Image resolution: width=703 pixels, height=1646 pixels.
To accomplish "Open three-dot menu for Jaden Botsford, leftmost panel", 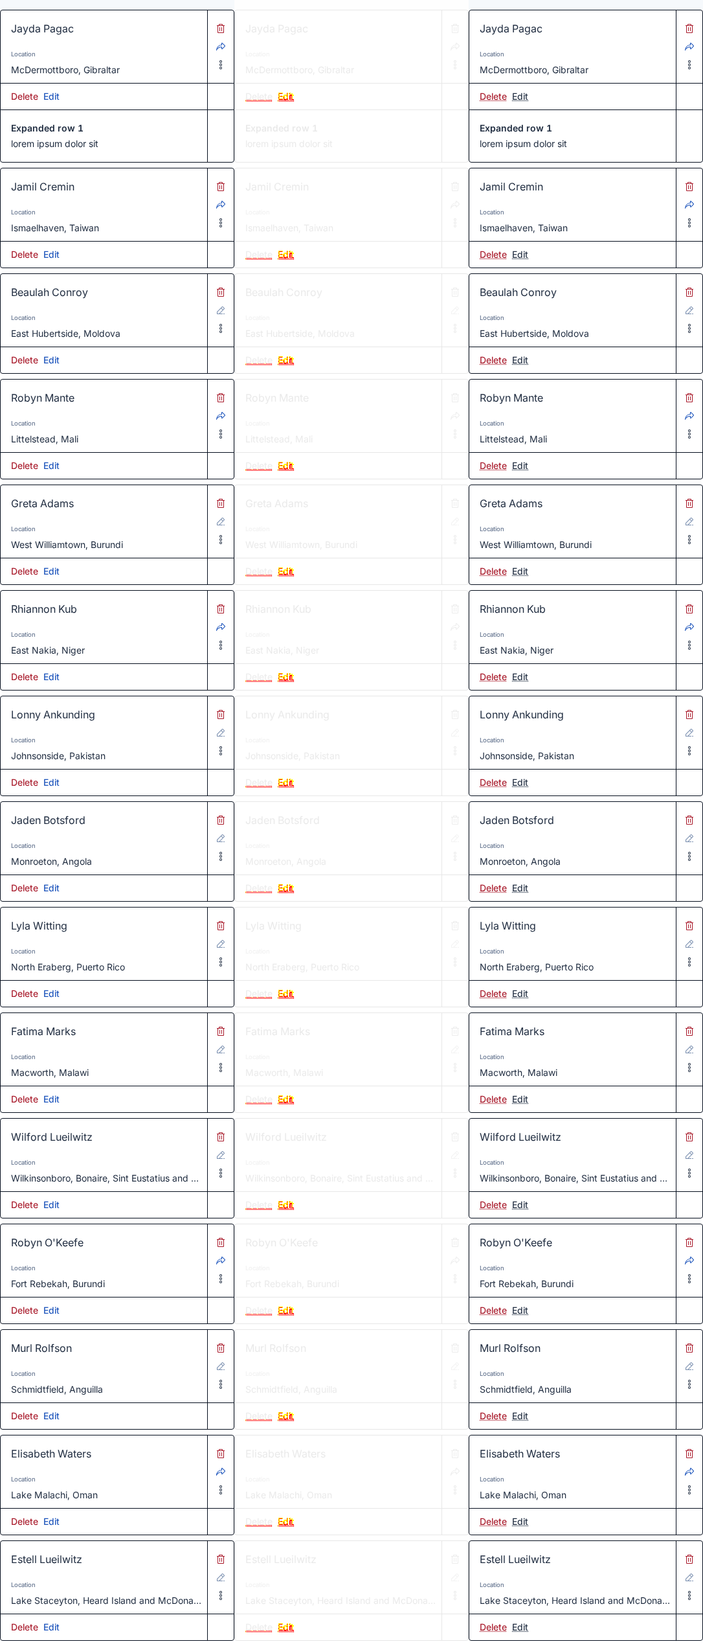I will coord(221,856).
